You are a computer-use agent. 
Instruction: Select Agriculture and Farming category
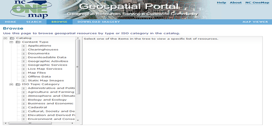pos(51,92)
